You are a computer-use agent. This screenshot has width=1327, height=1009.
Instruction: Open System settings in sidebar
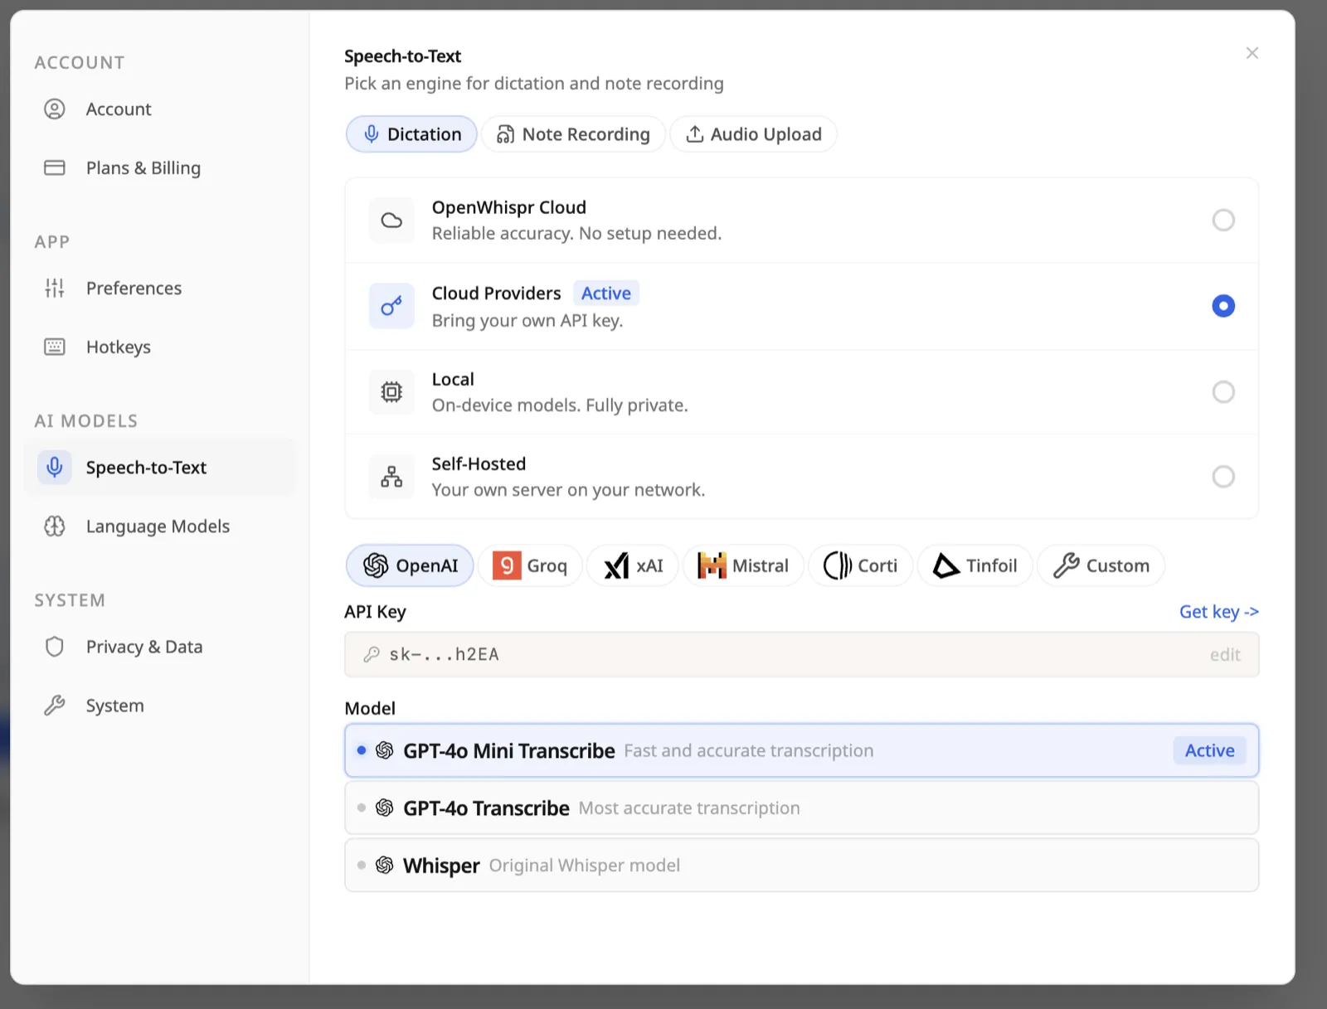[159, 706]
